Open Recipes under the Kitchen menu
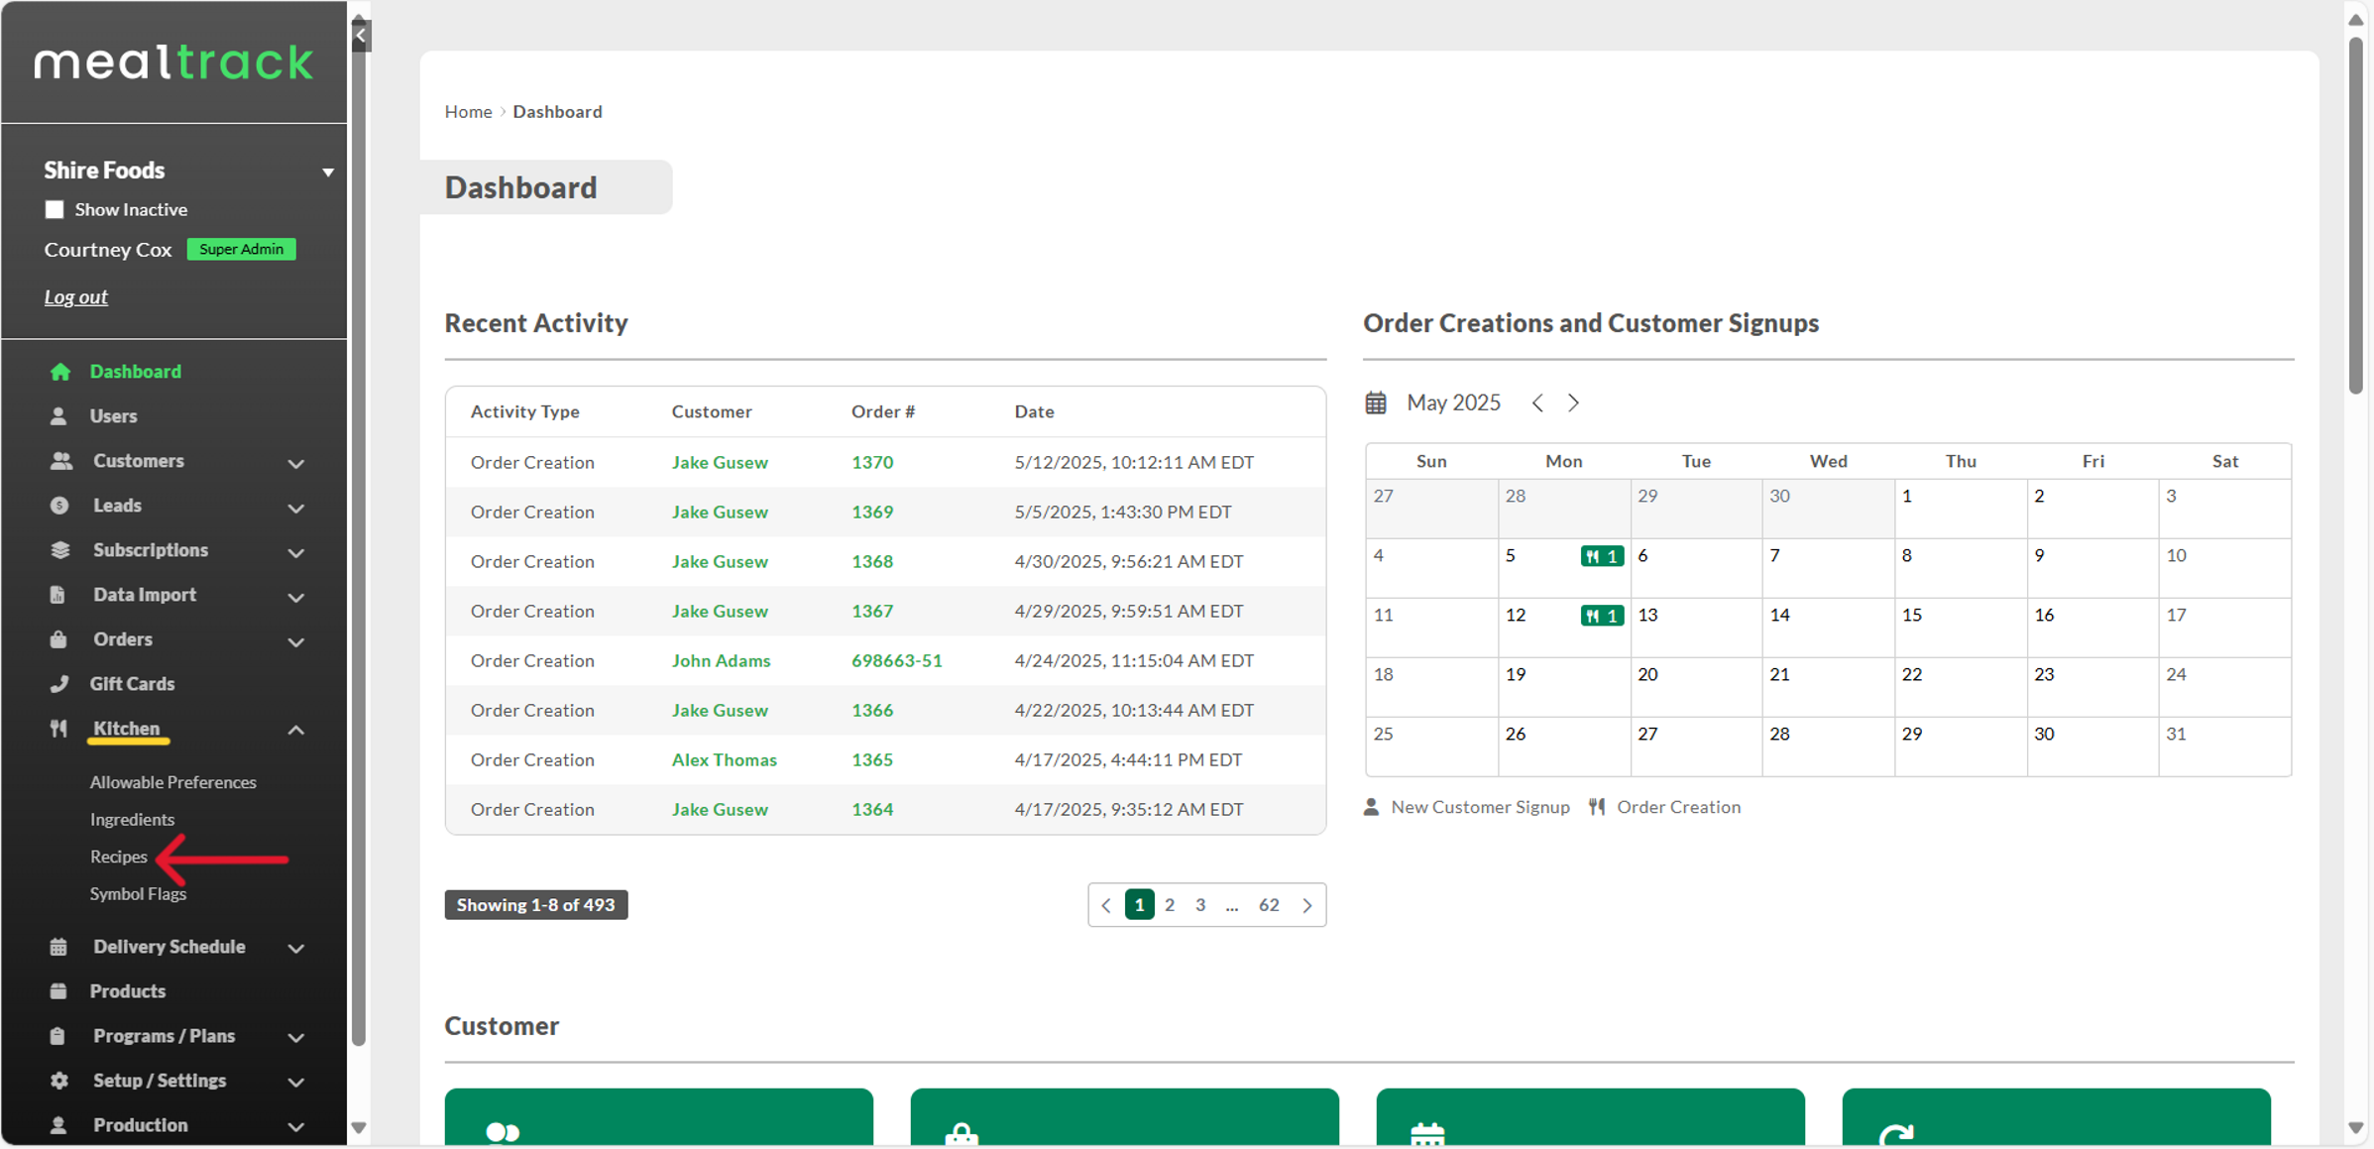The image size is (2374, 1149). coord(118,857)
